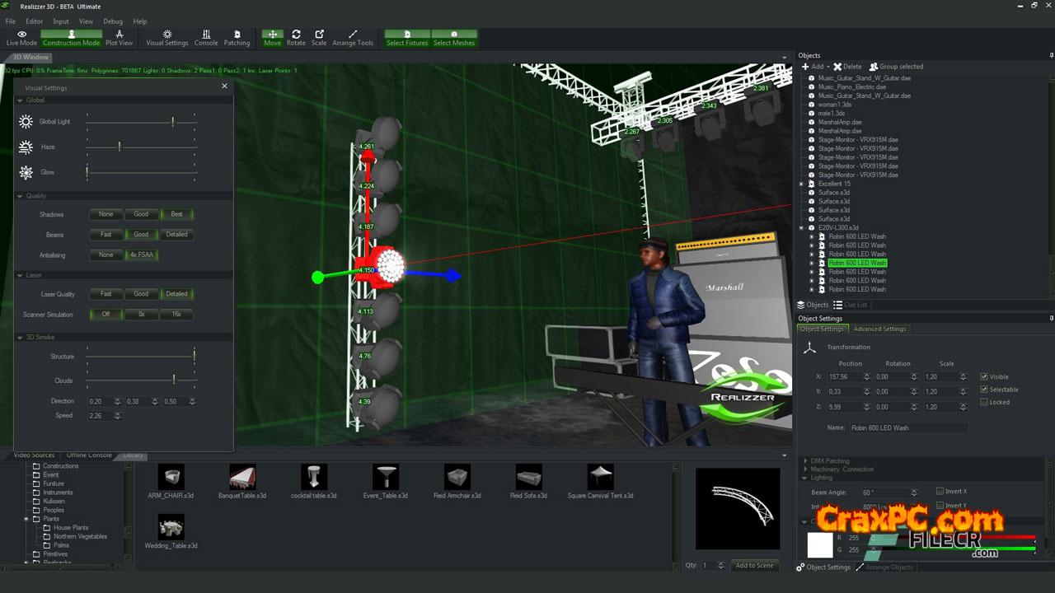Set Shadows quality to Best
The image size is (1055, 593).
176,214
